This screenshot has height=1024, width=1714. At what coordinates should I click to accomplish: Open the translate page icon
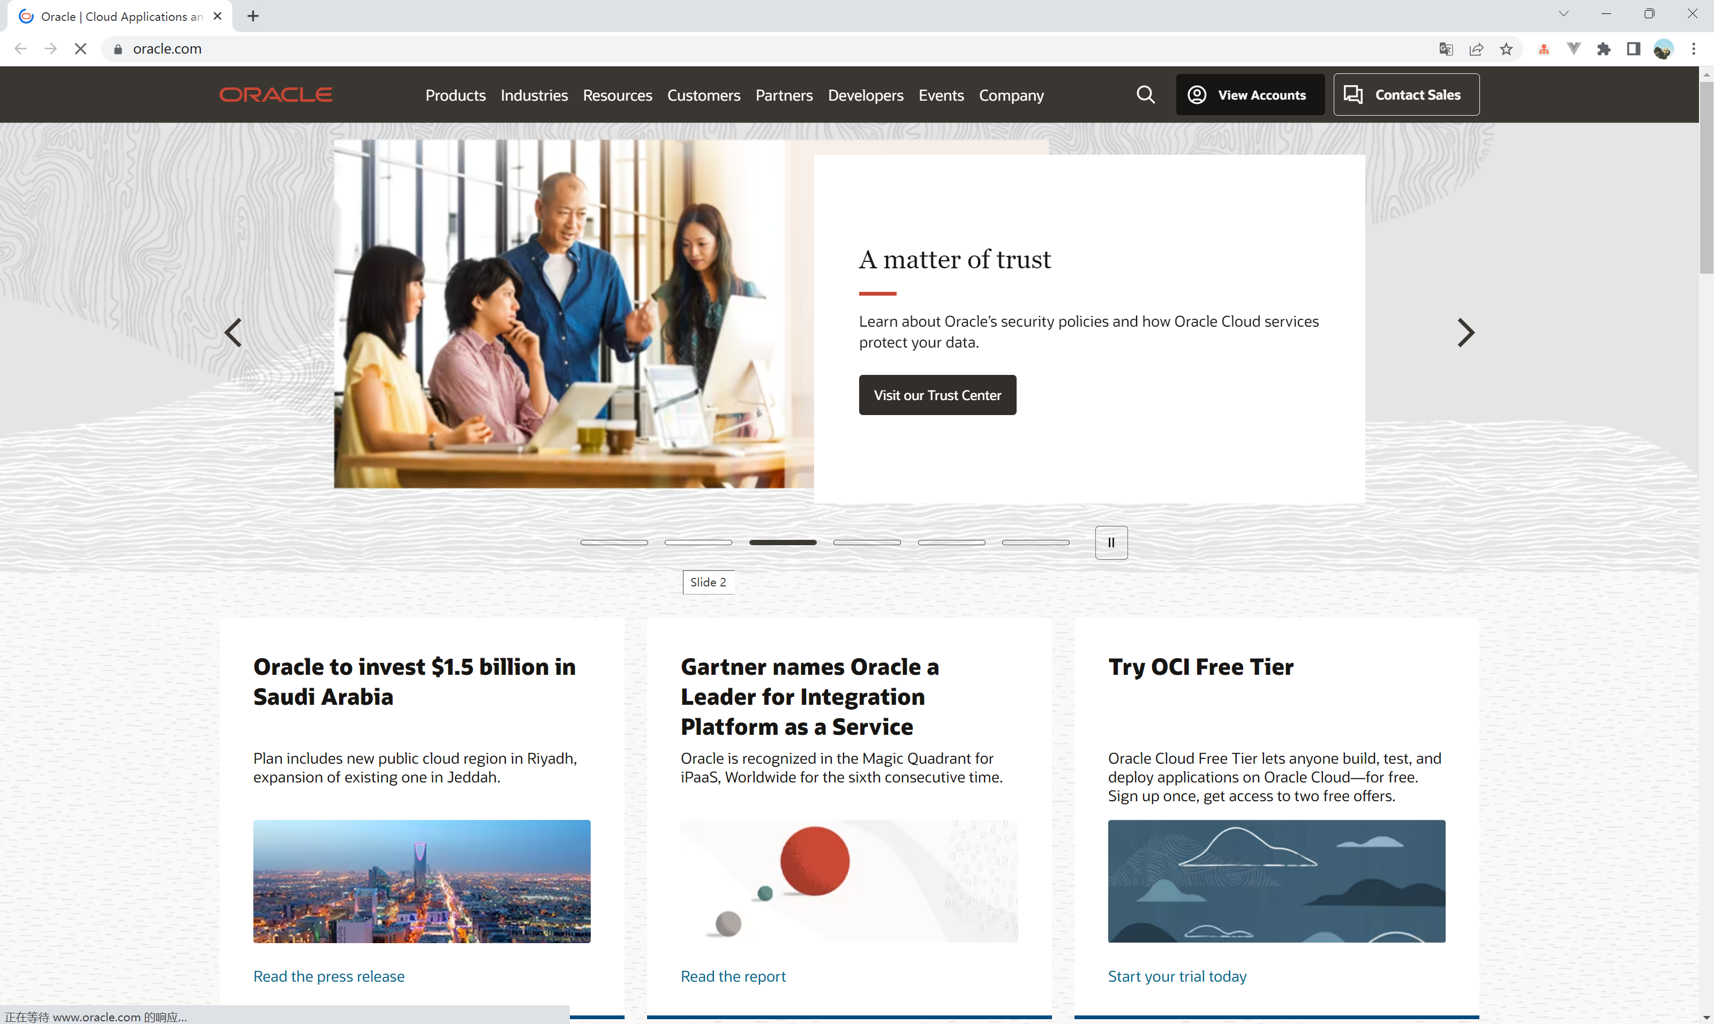click(1446, 49)
